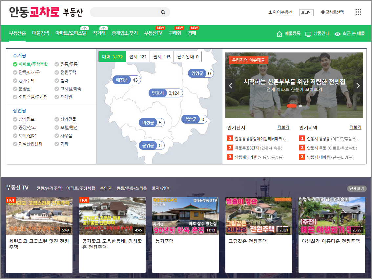The height and width of the screenshot is (279, 372).
Task: Open 매물등록 via the house icon
Action: [279, 33]
